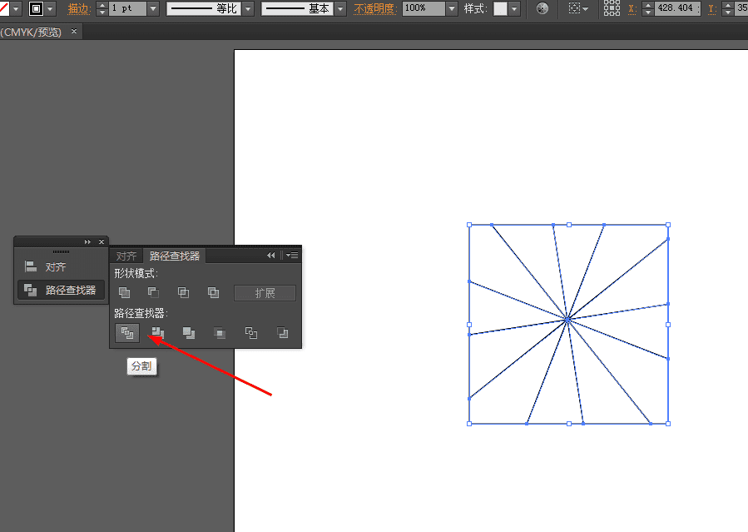
Task: Click the Outline pathfinder icon
Action: point(251,333)
